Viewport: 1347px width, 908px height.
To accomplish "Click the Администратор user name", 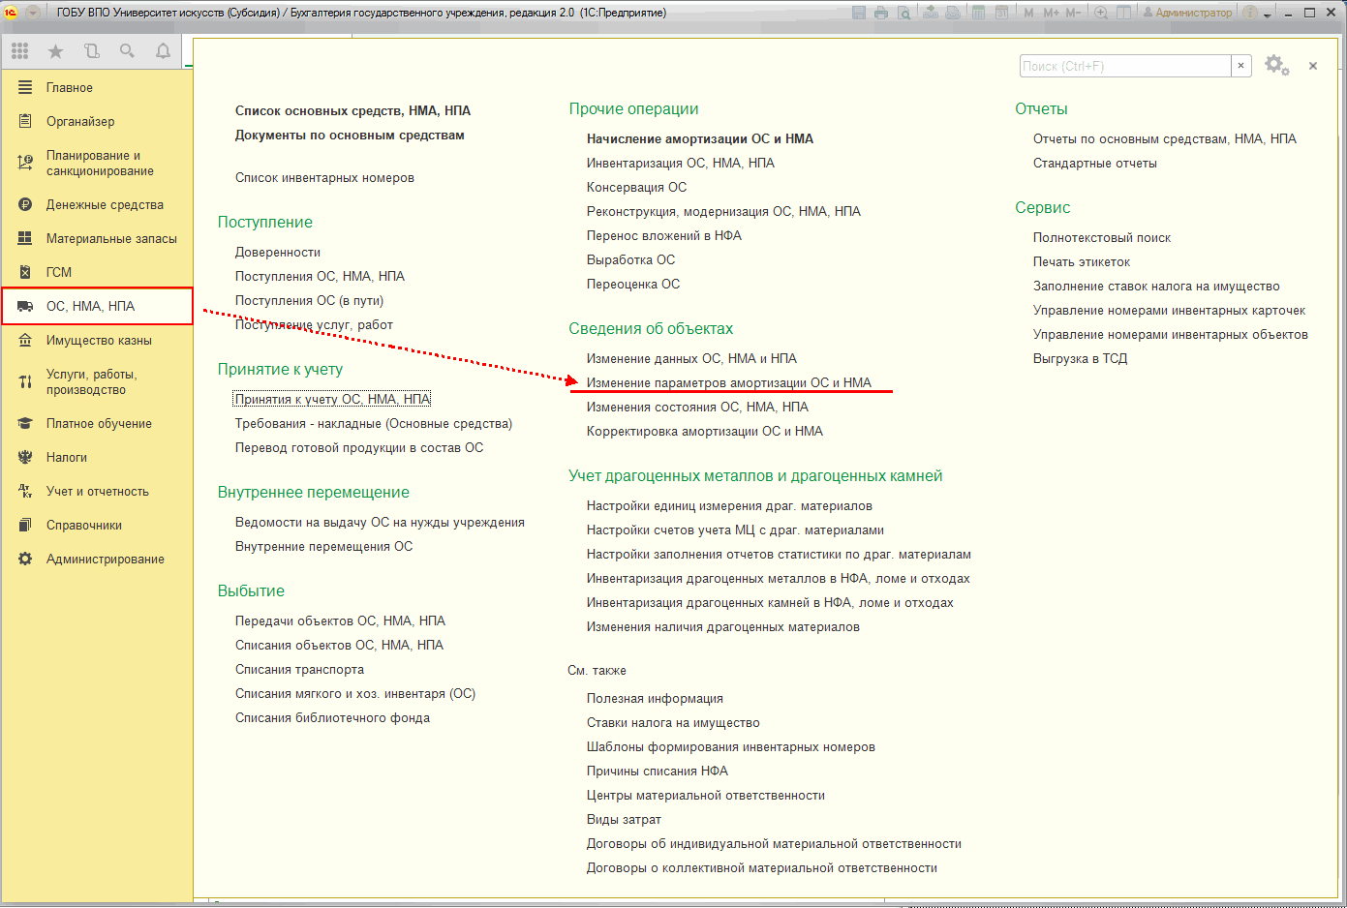I will tap(1193, 13).
